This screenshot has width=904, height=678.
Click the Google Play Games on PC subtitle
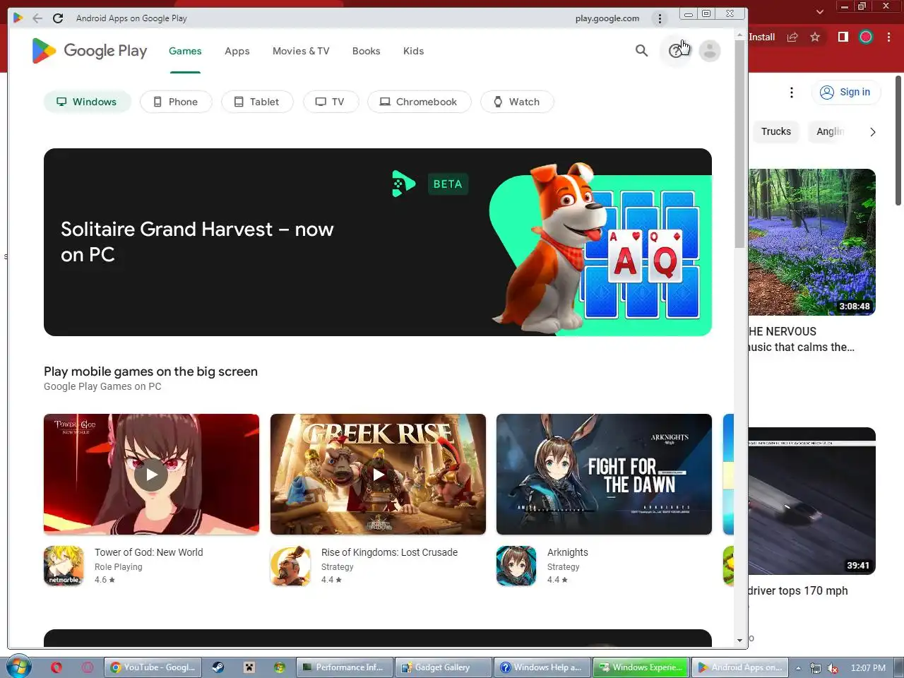pos(102,386)
